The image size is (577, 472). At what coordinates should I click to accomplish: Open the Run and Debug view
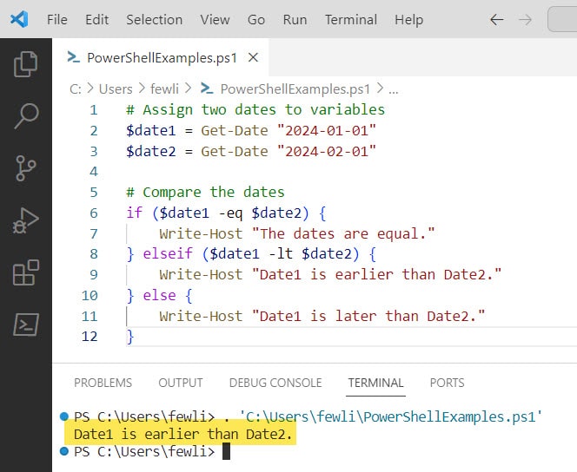click(x=26, y=220)
